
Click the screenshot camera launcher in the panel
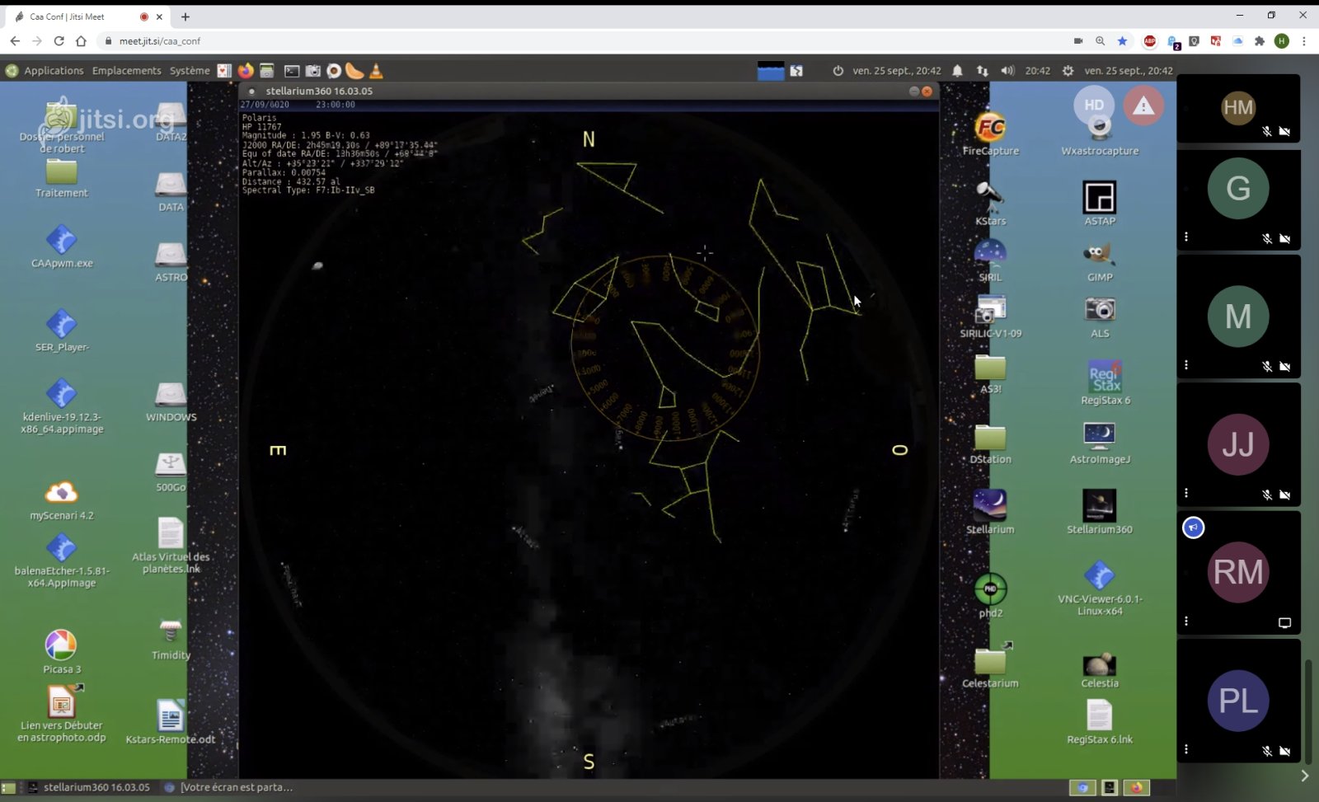[x=313, y=71]
